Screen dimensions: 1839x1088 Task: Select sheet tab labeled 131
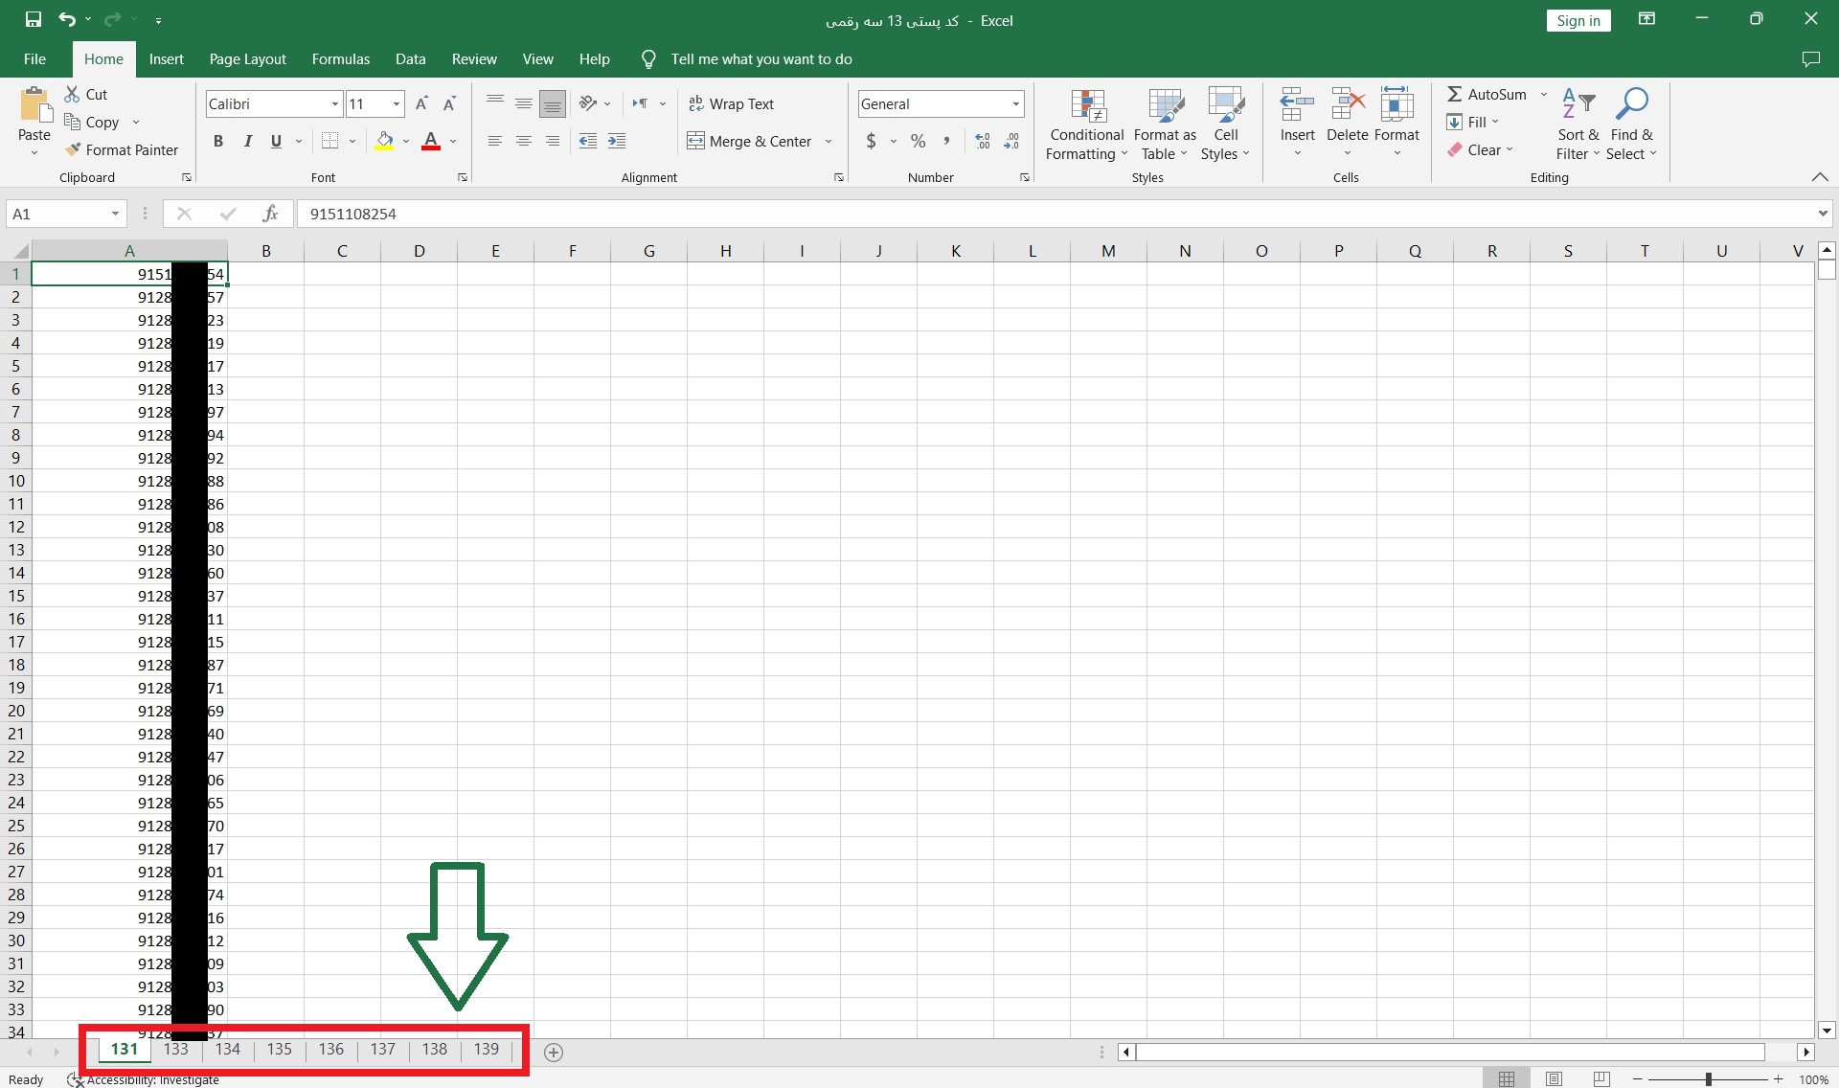click(123, 1049)
